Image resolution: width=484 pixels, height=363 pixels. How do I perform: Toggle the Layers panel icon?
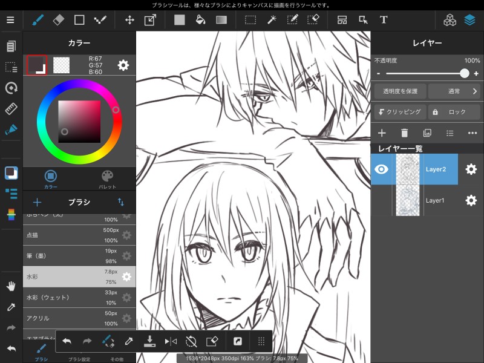pos(470,20)
